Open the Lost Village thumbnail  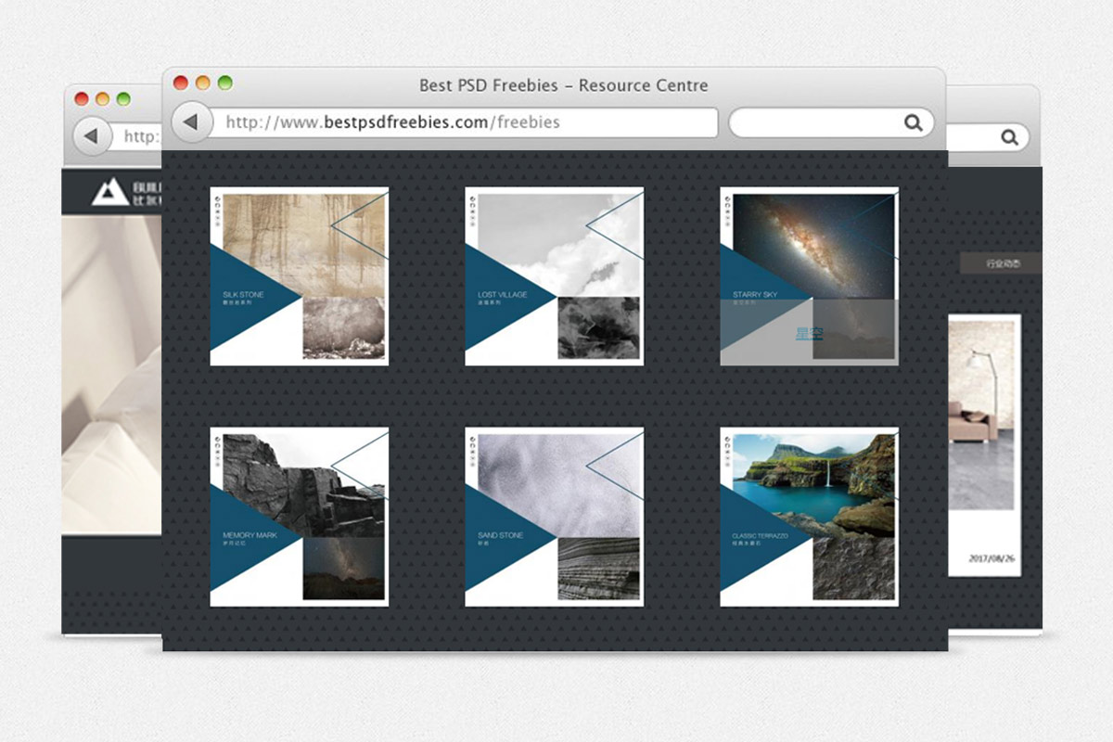point(555,276)
